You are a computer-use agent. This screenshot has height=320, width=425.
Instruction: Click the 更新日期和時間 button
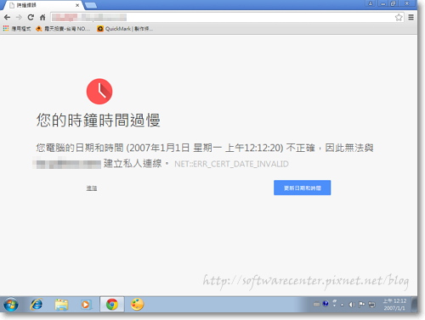(x=303, y=188)
